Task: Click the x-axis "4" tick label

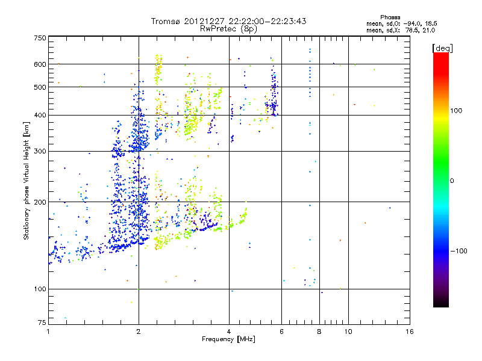Action: (229, 332)
